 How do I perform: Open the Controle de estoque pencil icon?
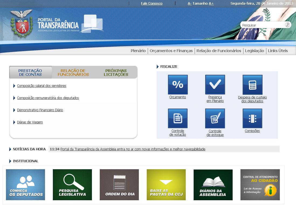coord(215,118)
